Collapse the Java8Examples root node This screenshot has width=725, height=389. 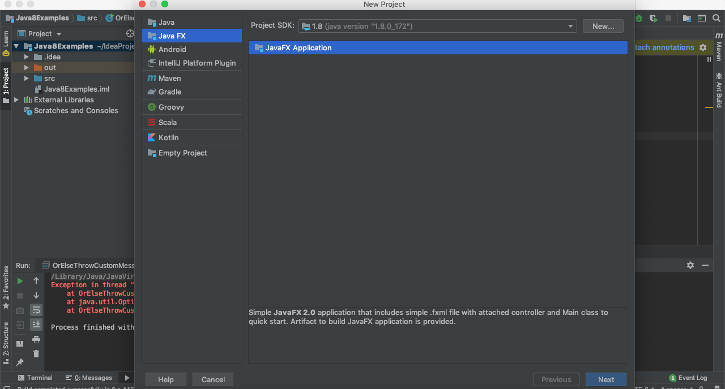(16, 46)
